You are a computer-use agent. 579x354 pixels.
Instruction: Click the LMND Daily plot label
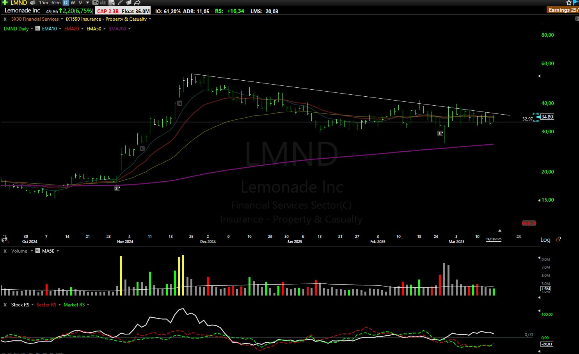pyautogui.click(x=16, y=28)
